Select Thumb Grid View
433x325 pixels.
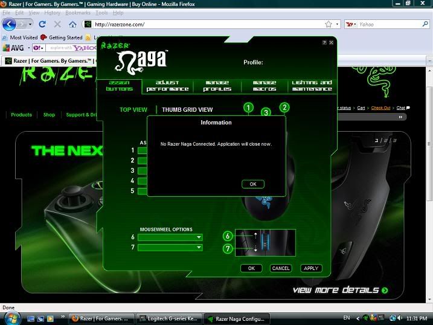[187, 110]
